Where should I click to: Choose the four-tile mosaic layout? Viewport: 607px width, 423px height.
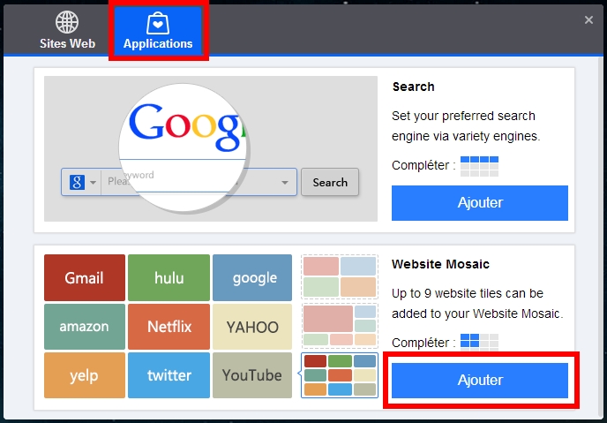tap(340, 276)
